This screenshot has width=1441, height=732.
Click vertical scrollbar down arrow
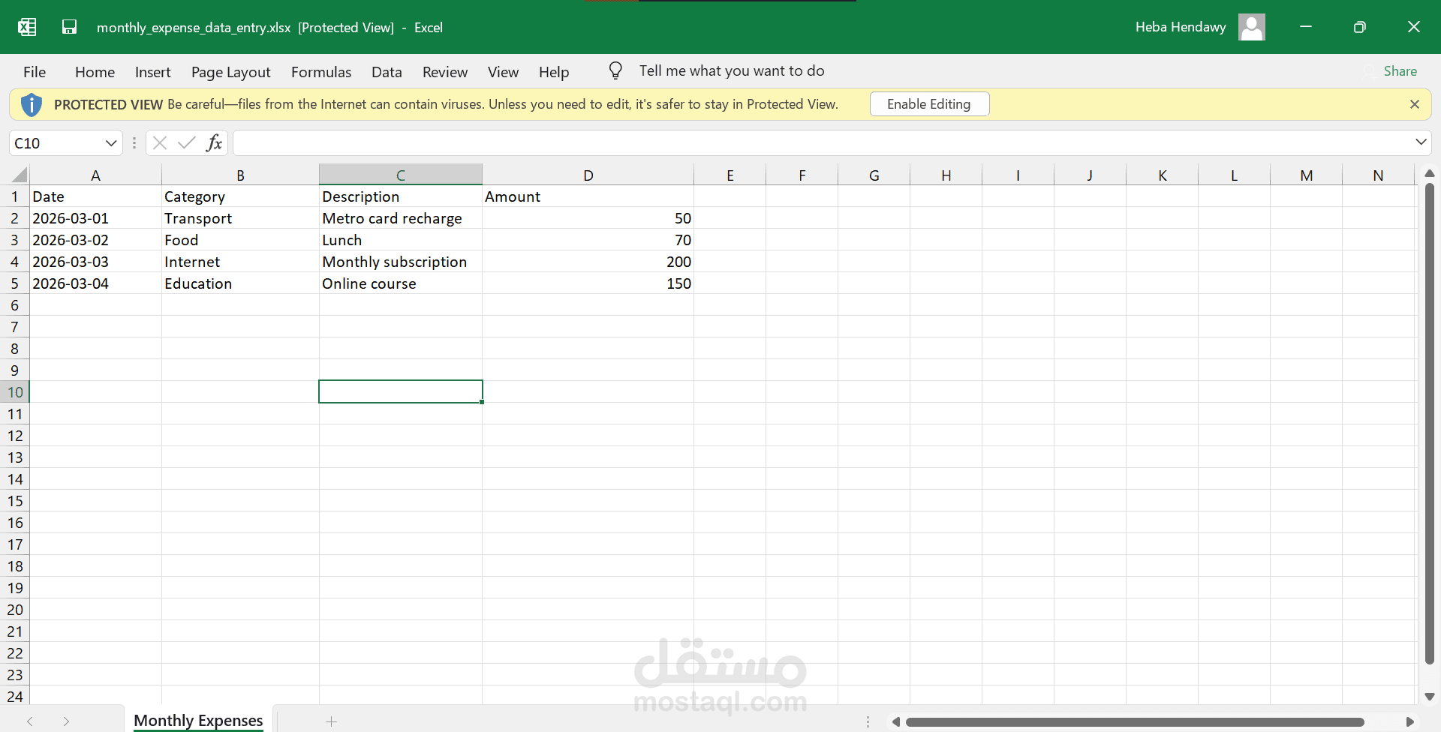pos(1430,697)
